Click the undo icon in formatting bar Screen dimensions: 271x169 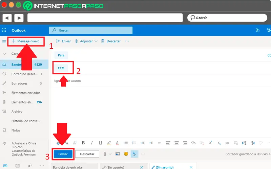261,143
